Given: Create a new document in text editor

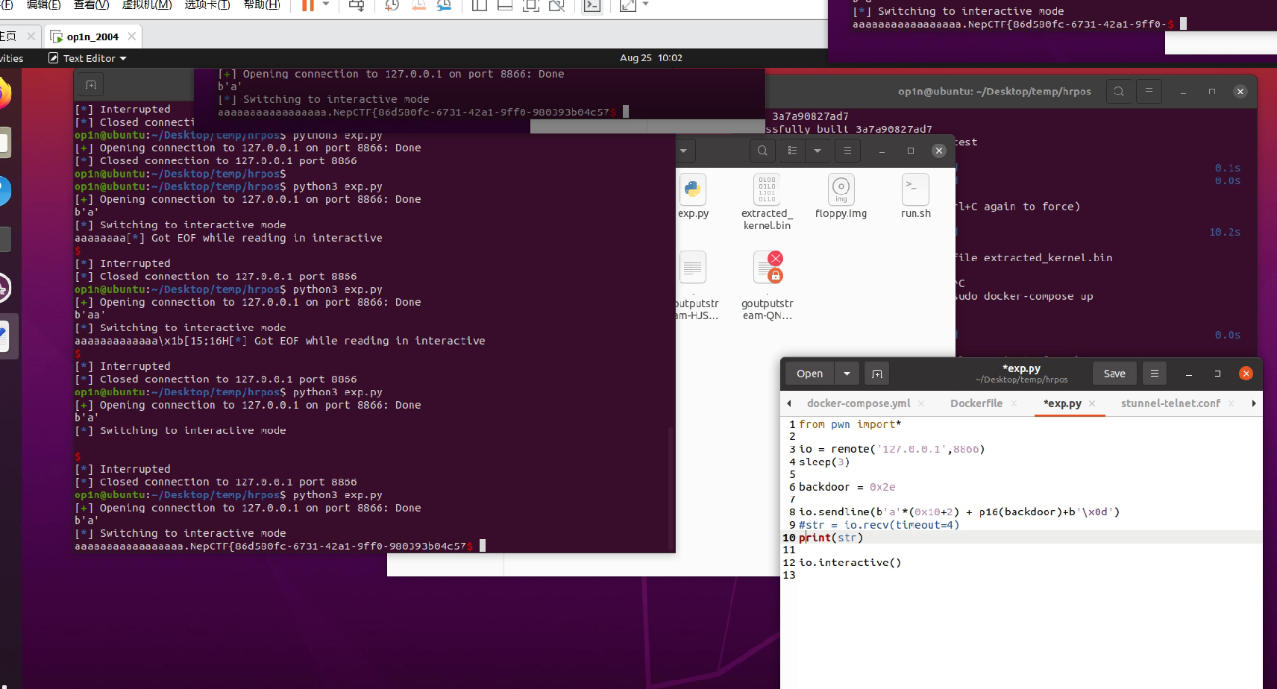Looking at the screenshot, I should 877,374.
